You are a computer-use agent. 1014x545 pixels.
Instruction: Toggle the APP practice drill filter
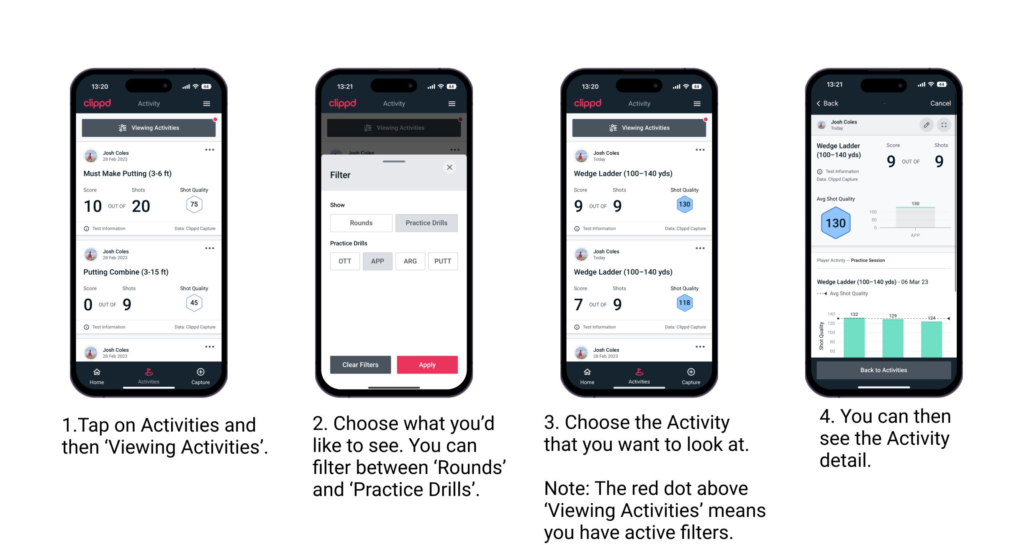[x=376, y=261]
